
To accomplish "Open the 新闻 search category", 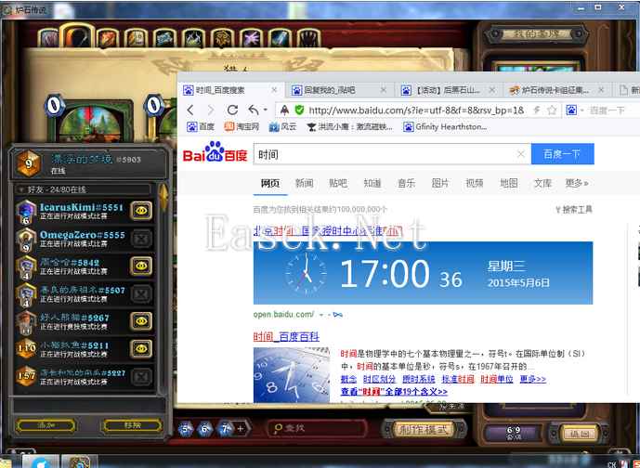I will click(x=304, y=184).
